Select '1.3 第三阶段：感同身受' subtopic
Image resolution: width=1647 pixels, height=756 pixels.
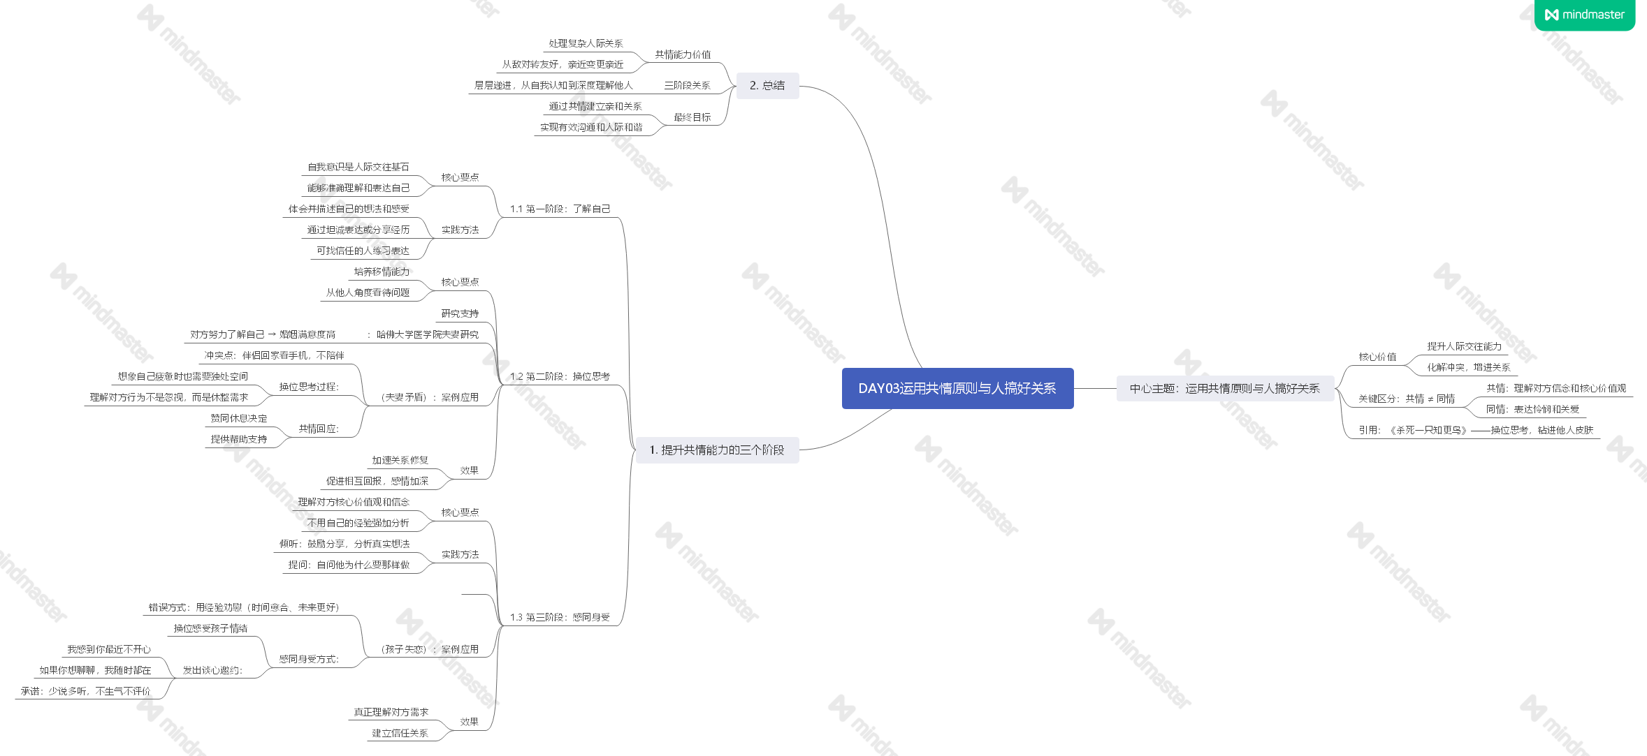560,617
